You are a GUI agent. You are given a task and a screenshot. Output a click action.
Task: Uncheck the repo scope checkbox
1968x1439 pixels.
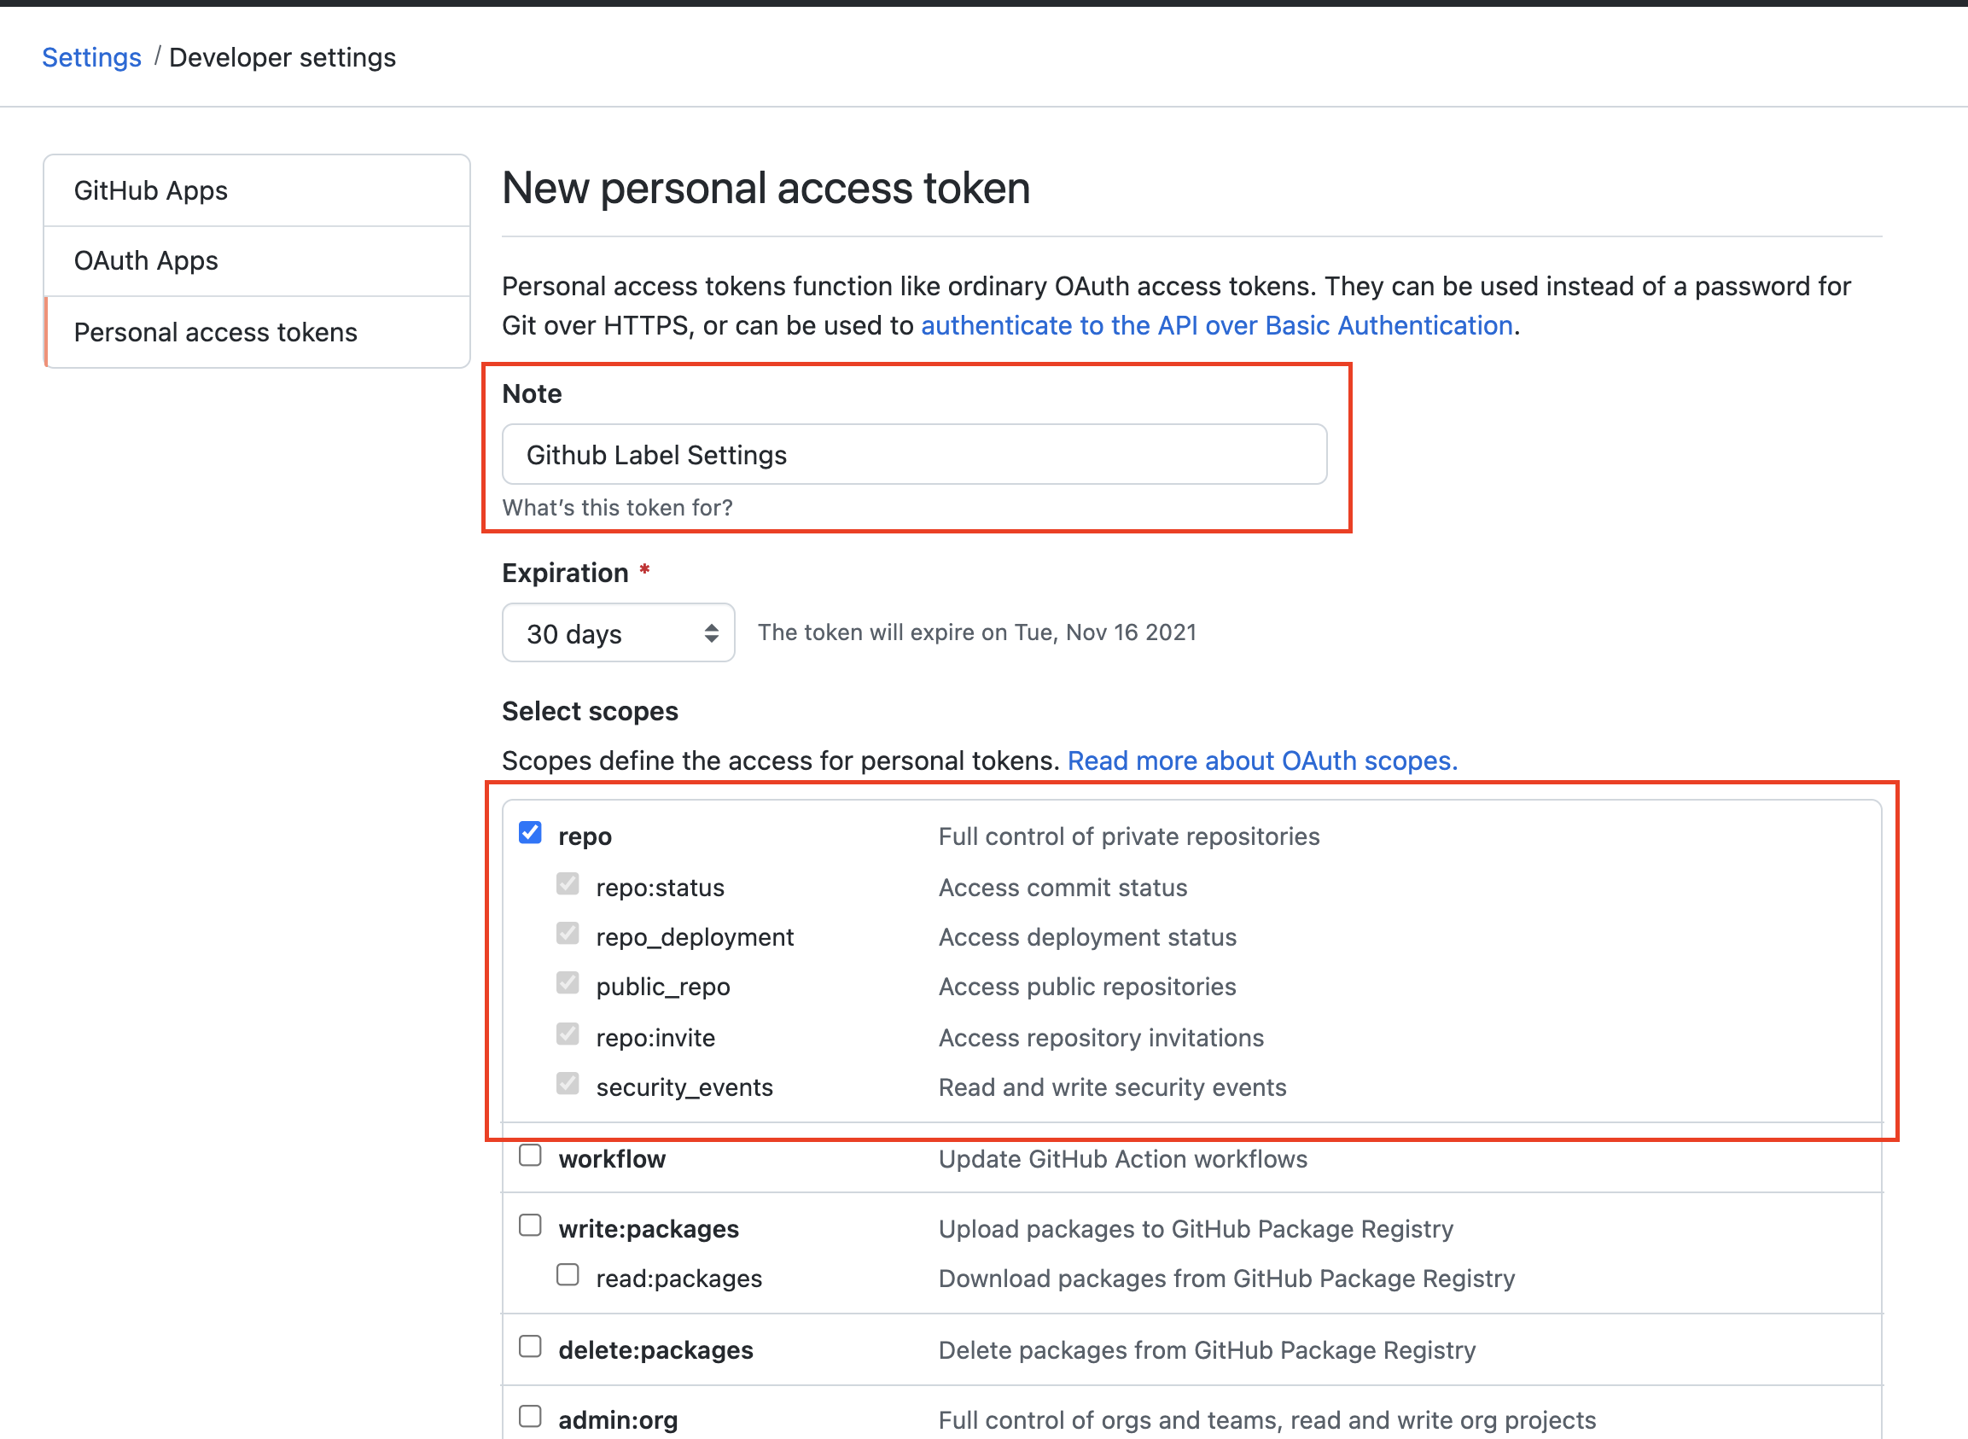[x=530, y=833]
